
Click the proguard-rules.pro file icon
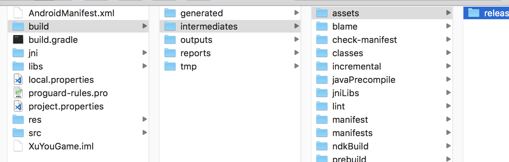click(x=18, y=93)
